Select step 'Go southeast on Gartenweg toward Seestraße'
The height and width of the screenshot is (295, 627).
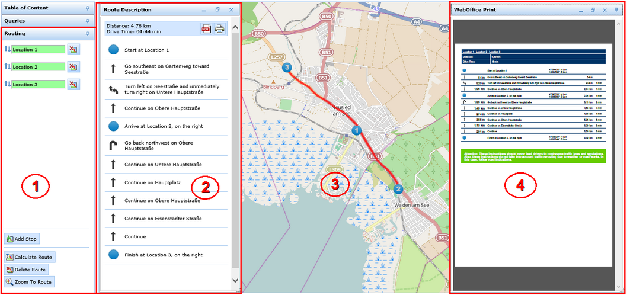167,69
